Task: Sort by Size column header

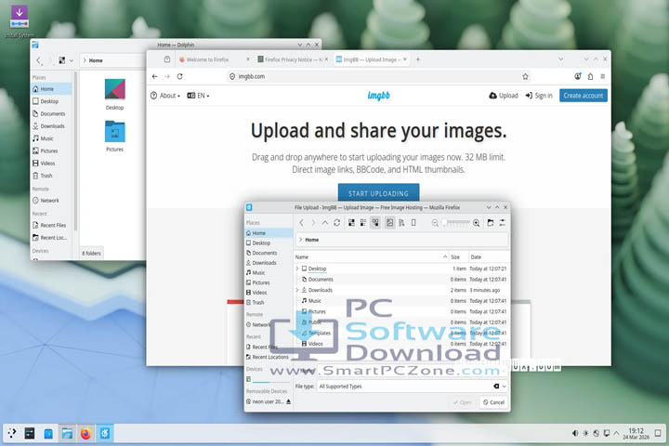Action: pos(459,257)
